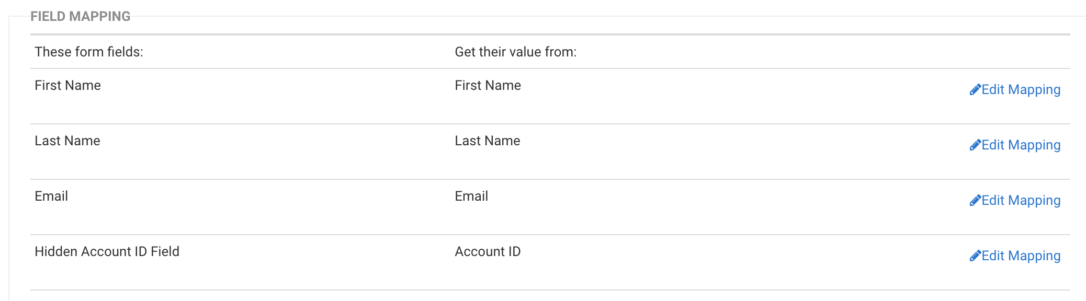Image resolution: width=1086 pixels, height=301 pixels.
Task: Select the Email form field label
Action: [51, 196]
